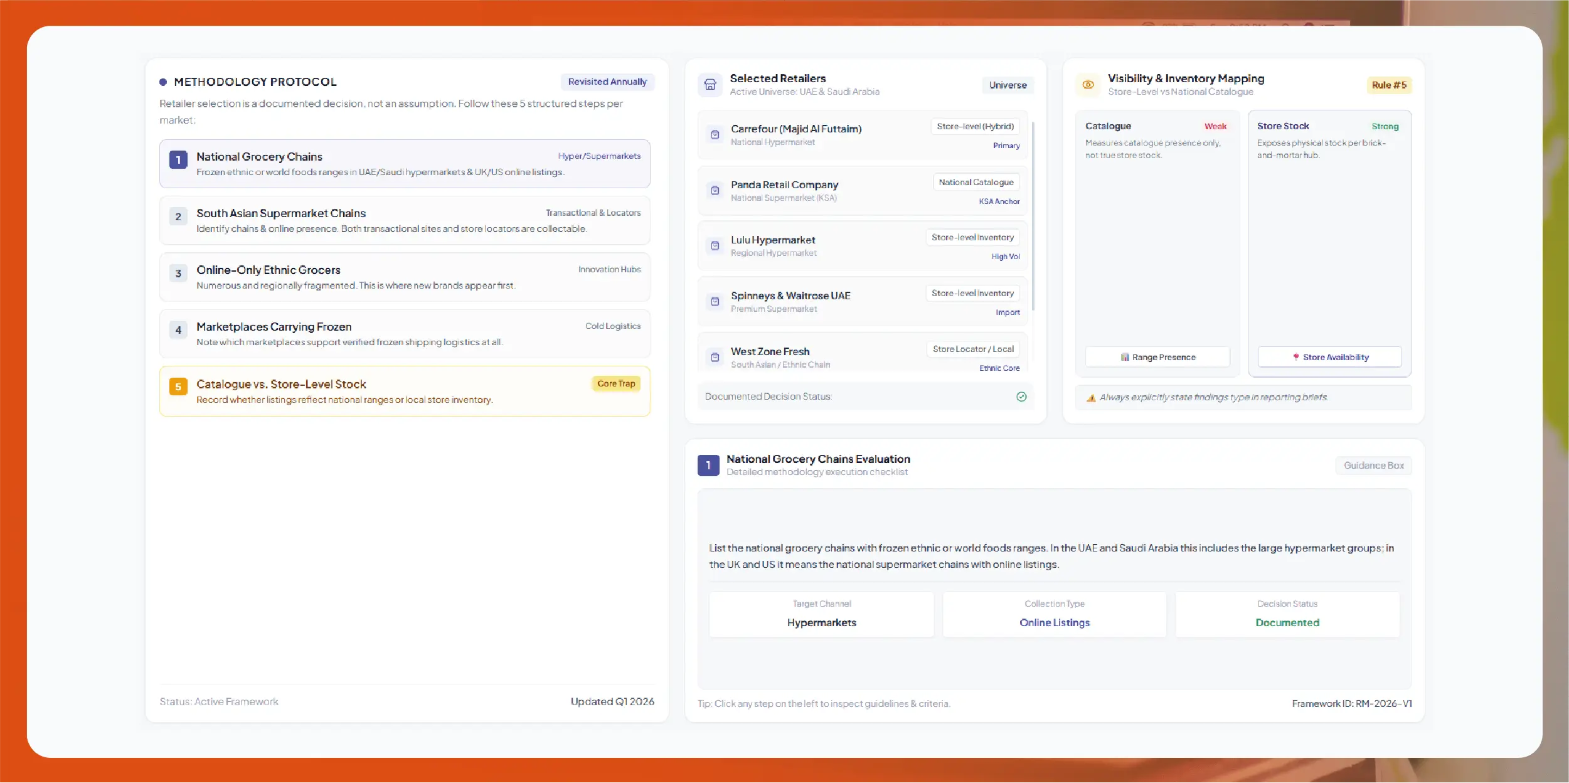Open the Online-Only Ethnic Grocers step
The image size is (1569, 783).
(x=405, y=277)
